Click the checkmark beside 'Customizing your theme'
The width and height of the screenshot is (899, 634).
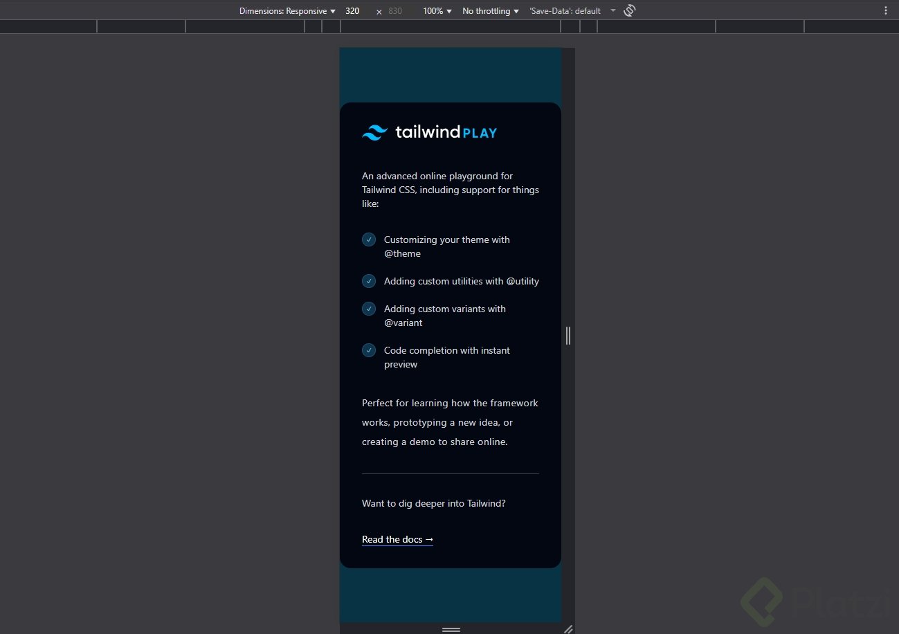[369, 239]
